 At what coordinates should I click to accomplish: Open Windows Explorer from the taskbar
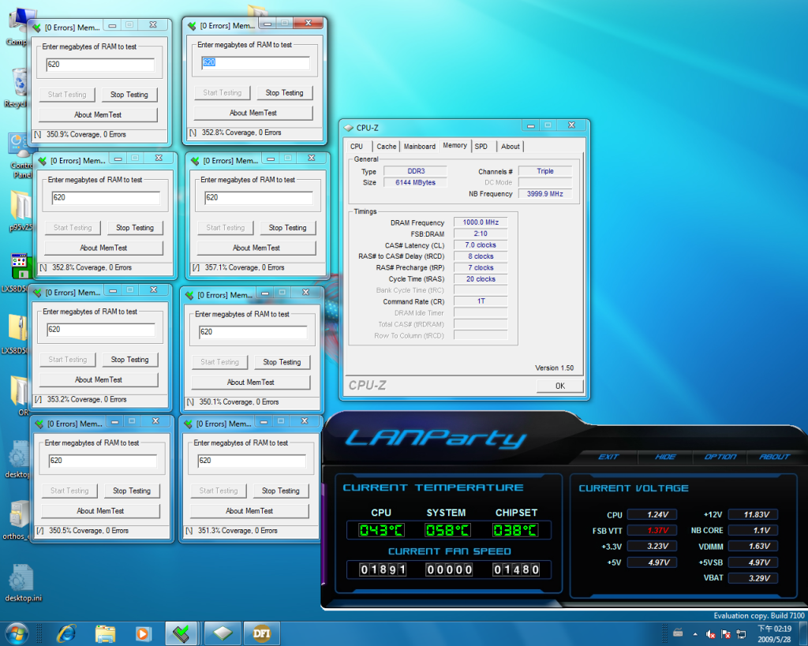pyautogui.click(x=105, y=633)
